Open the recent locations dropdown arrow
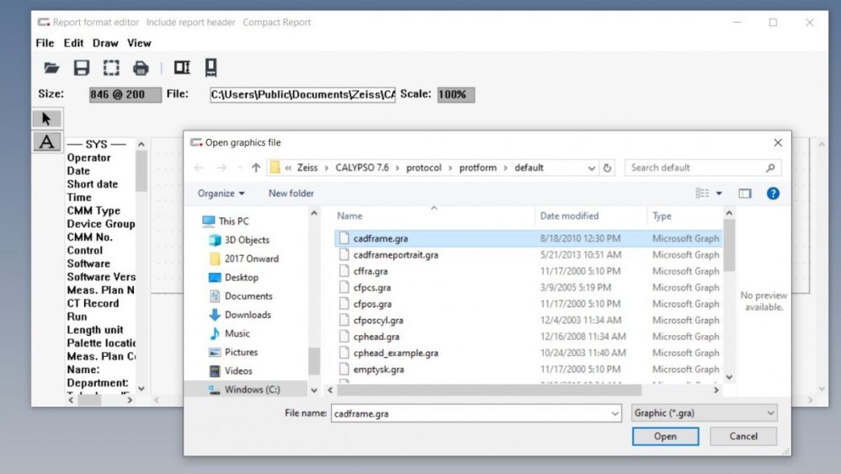 pyautogui.click(x=239, y=168)
